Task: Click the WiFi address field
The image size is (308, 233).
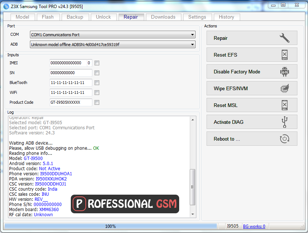Action: tap(71, 92)
